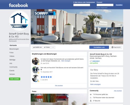
Task: Open the Bewertungen sidebar tab
Action: pos(14,49)
